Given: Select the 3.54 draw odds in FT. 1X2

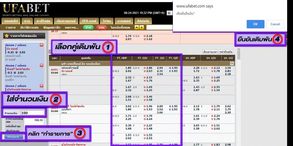Looking at the screenshot, I should coord(160,74).
